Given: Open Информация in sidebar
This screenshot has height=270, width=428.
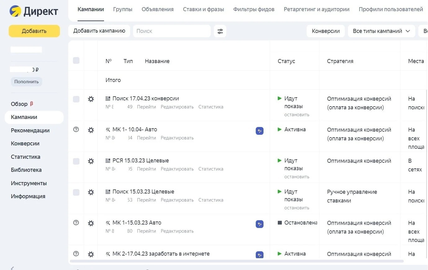Looking at the screenshot, I should pos(28,196).
